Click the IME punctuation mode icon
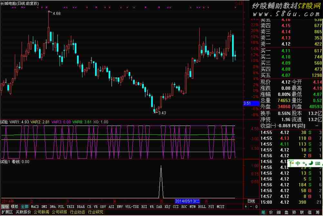Viewport: 323px width, 216px height. 304,164
